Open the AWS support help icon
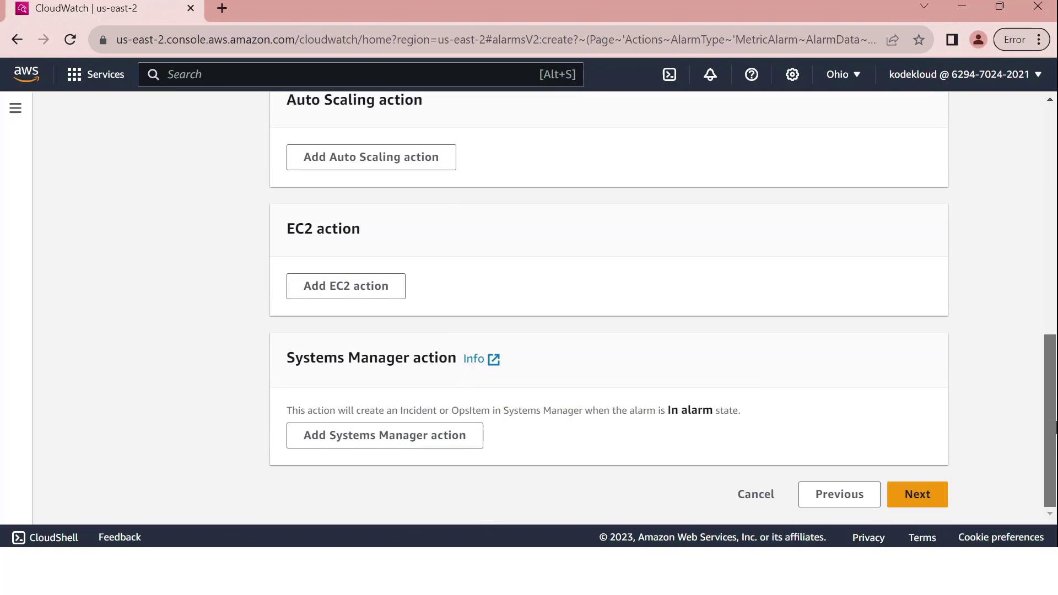 [751, 74]
